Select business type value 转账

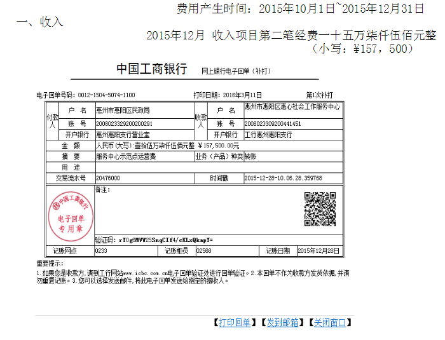[x=250, y=156]
